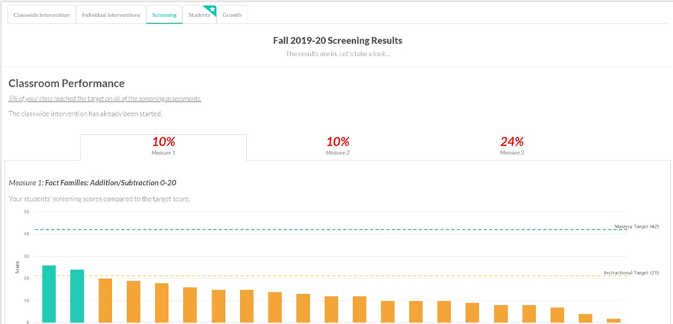This screenshot has width=673, height=324.
Task: Select the Screening tab
Action: (165, 15)
